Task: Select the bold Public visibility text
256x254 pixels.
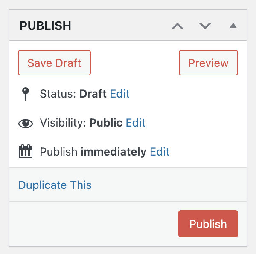Action: click(x=106, y=123)
